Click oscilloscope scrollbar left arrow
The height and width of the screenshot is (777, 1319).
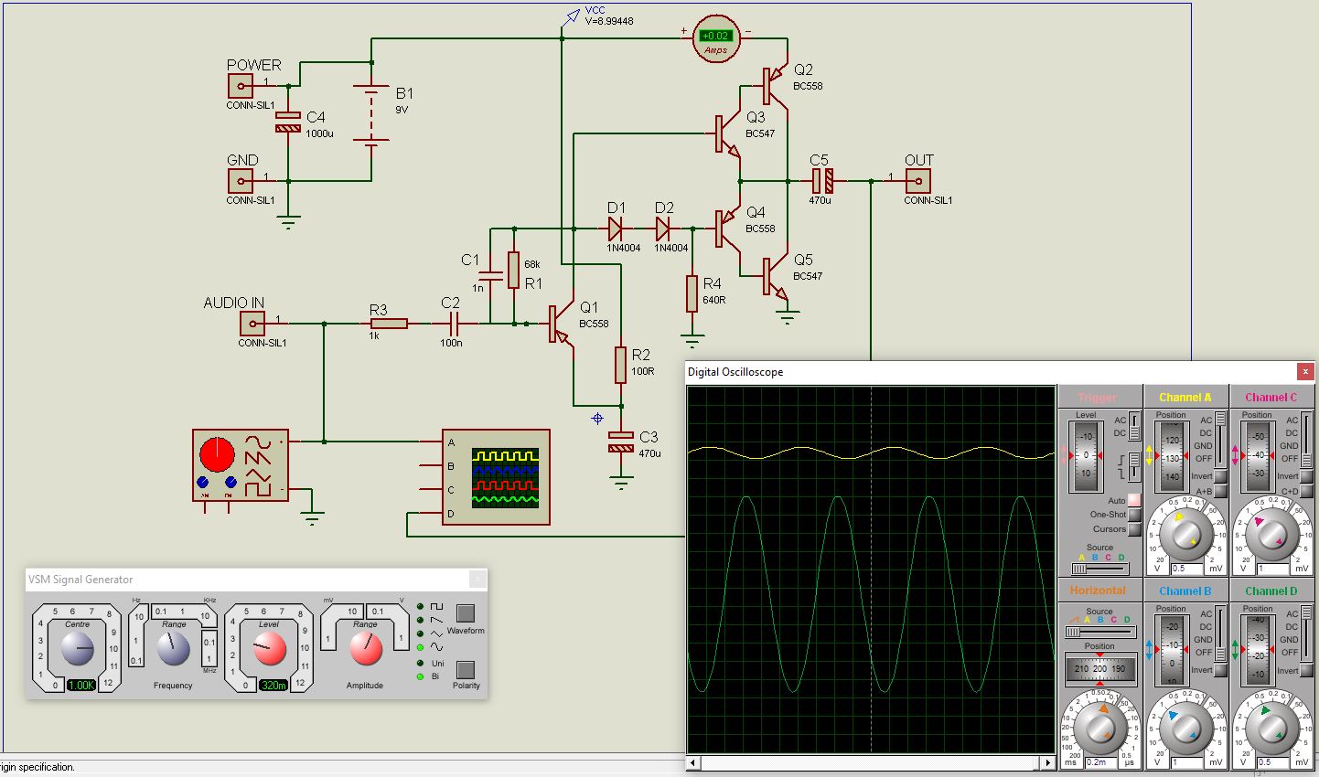coord(693,761)
